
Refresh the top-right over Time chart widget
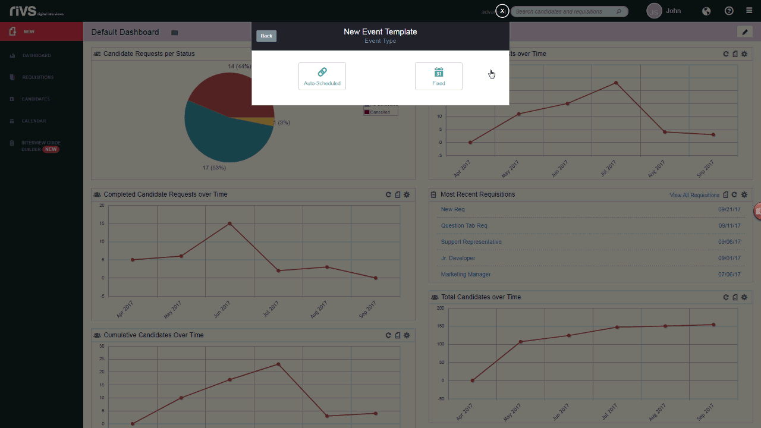click(726, 53)
